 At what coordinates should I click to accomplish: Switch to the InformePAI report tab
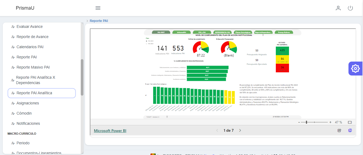pyautogui.click(x=181, y=32)
